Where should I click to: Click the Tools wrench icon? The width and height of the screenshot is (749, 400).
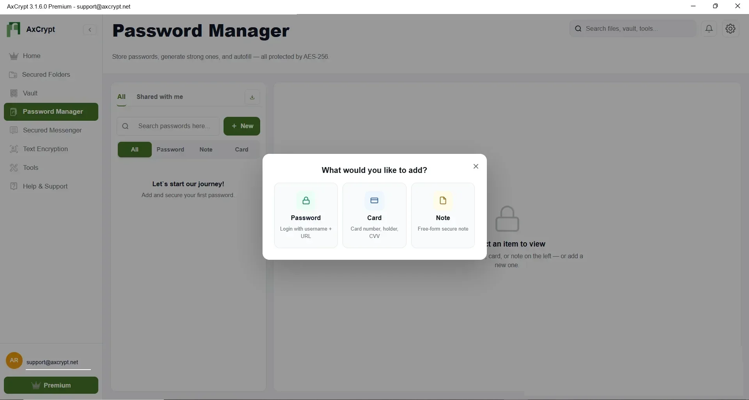(14, 168)
